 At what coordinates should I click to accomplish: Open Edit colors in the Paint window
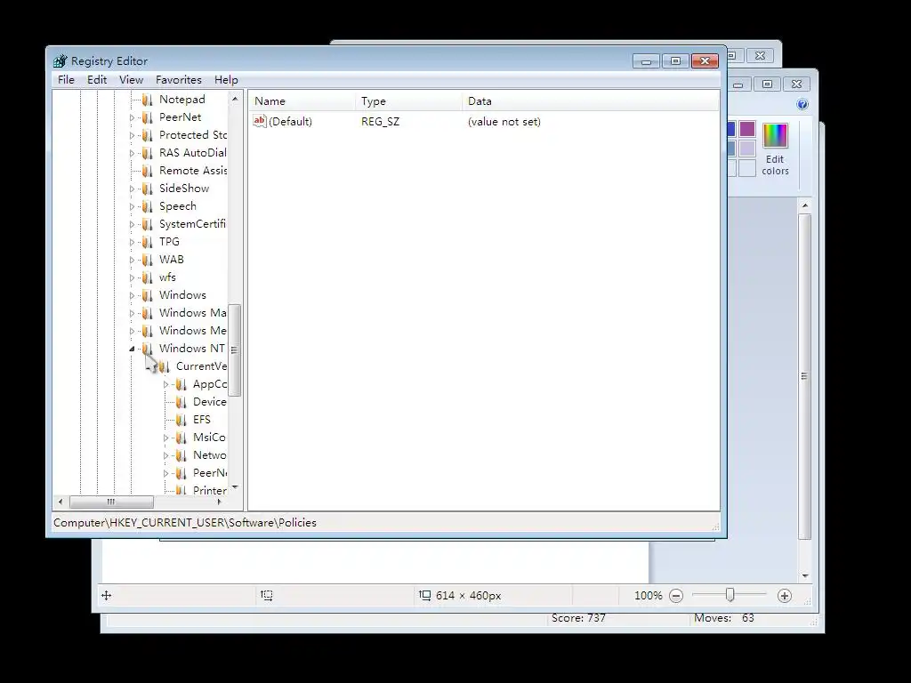pos(775,149)
